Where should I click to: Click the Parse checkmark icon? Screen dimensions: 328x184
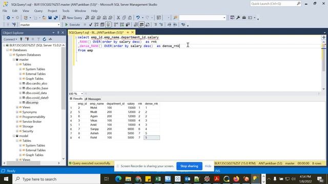tap(91, 25)
